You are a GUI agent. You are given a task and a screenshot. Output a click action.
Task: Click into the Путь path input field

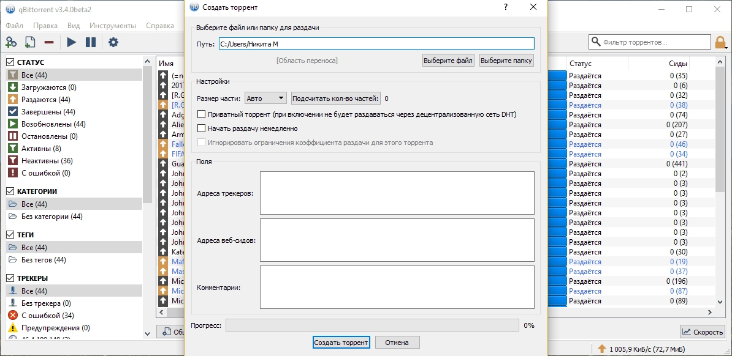[376, 43]
